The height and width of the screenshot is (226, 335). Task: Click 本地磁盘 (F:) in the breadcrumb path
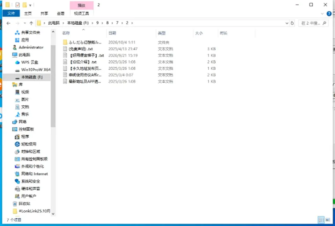[78, 23]
